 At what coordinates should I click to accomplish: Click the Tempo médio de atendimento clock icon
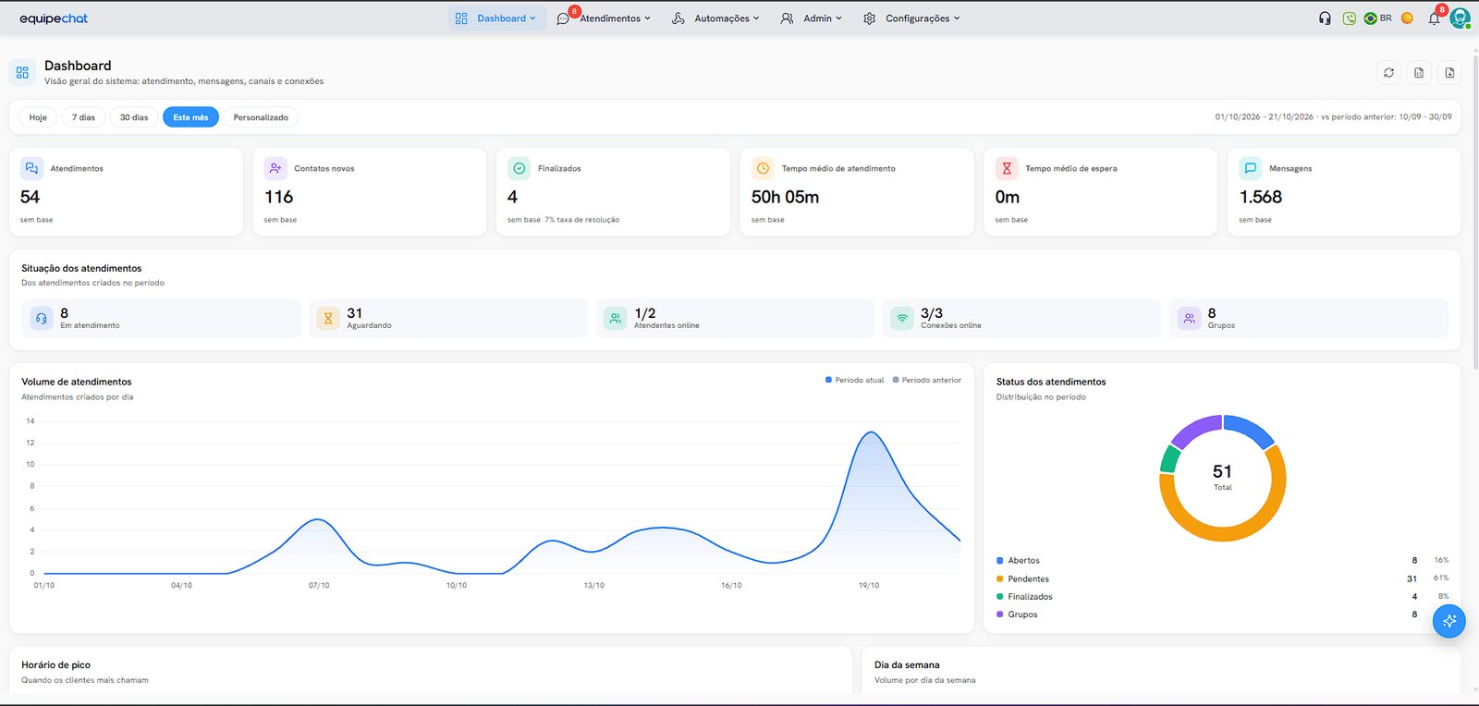click(763, 168)
